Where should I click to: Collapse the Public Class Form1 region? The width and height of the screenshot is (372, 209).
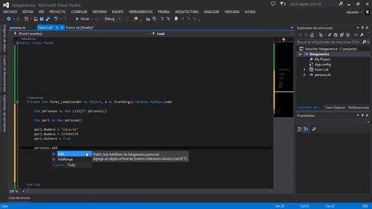(x=17, y=43)
